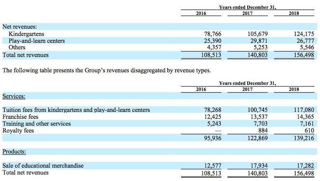
Task: Click services subtotal 139,216
Action: (x=304, y=138)
